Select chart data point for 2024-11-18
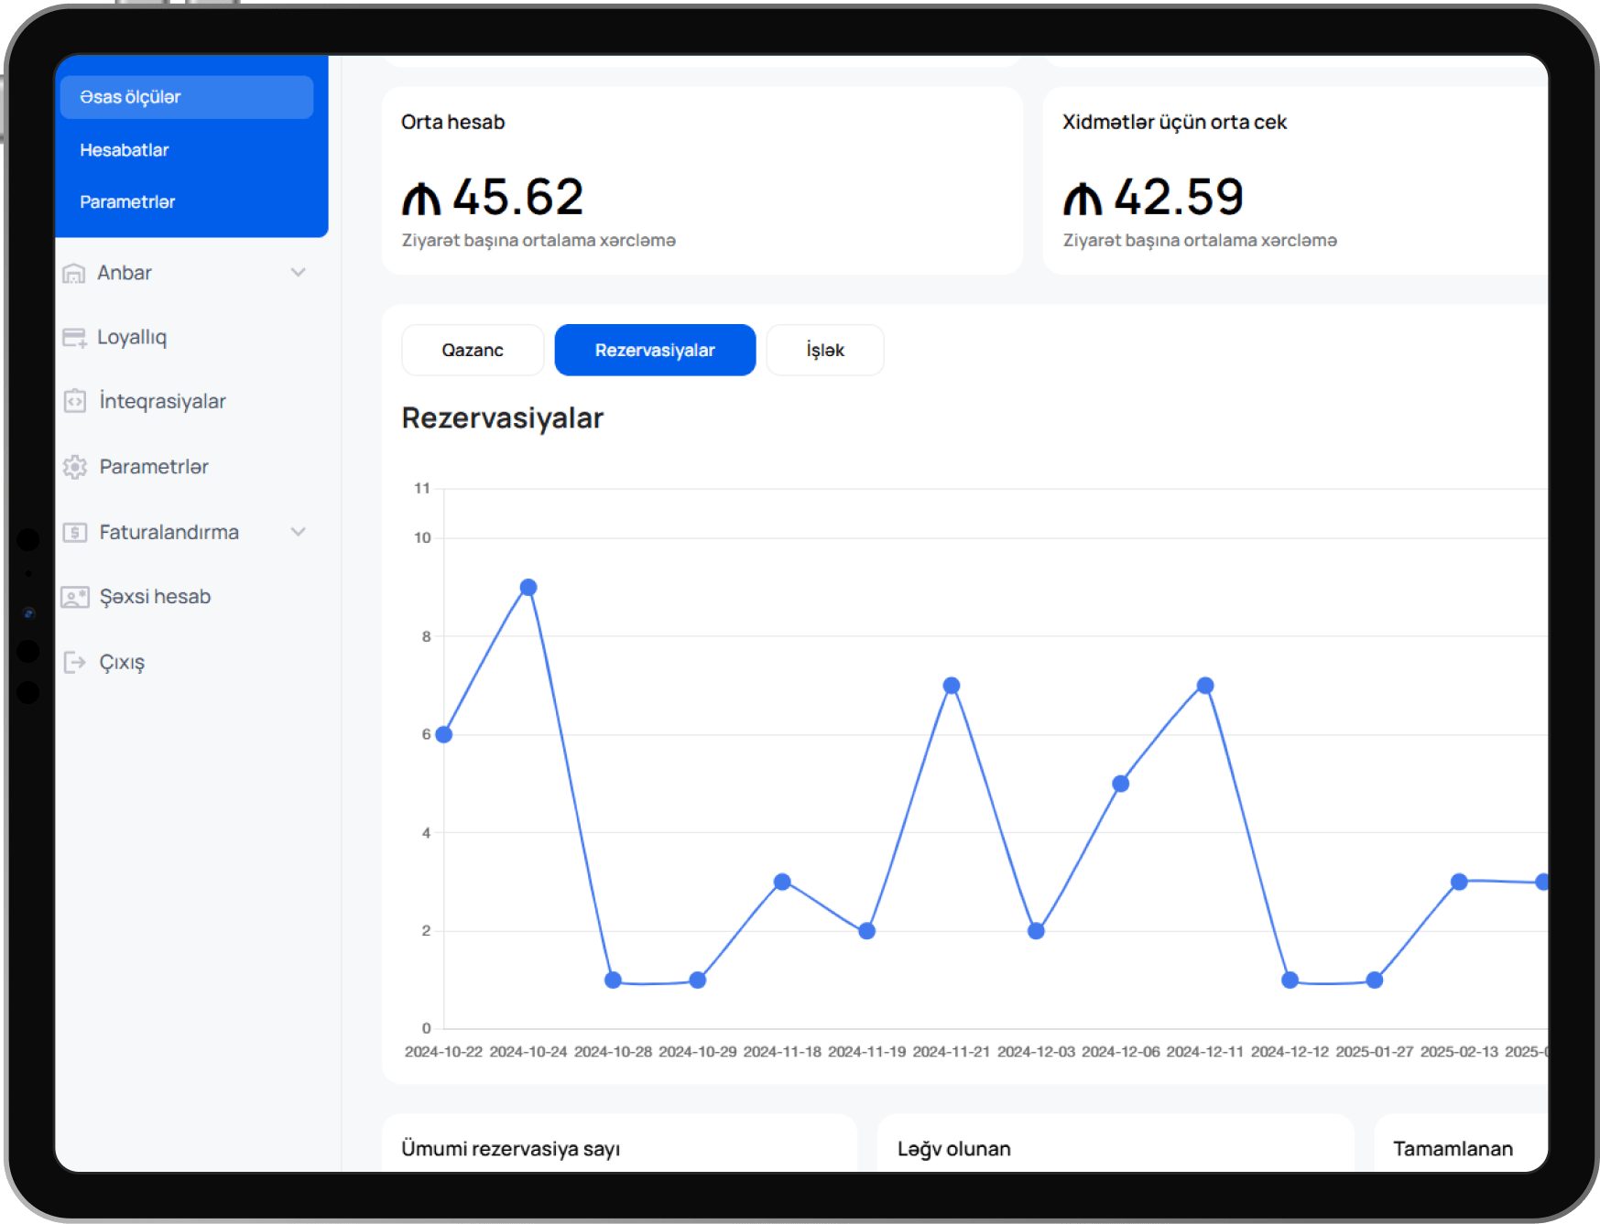Image resolution: width=1600 pixels, height=1224 pixels. (x=782, y=882)
